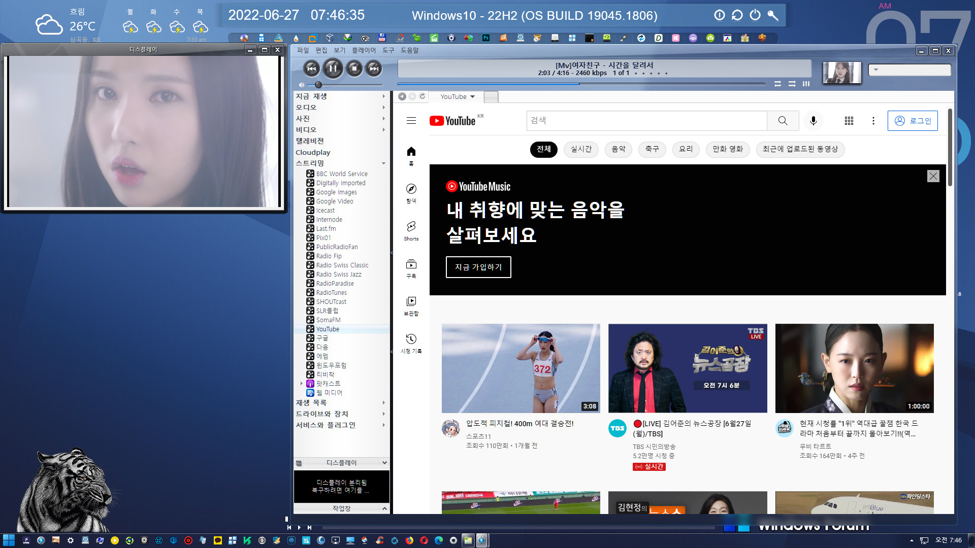Dismiss the YouTube Music banner
Image resolution: width=975 pixels, height=548 pixels.
point(933,176)
